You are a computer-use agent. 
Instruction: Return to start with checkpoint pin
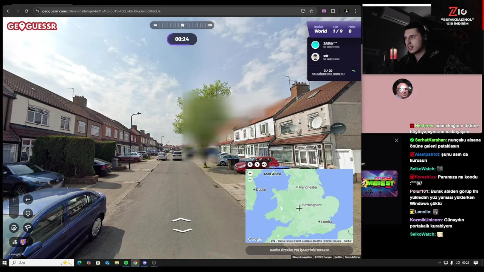tap(28, 213)
